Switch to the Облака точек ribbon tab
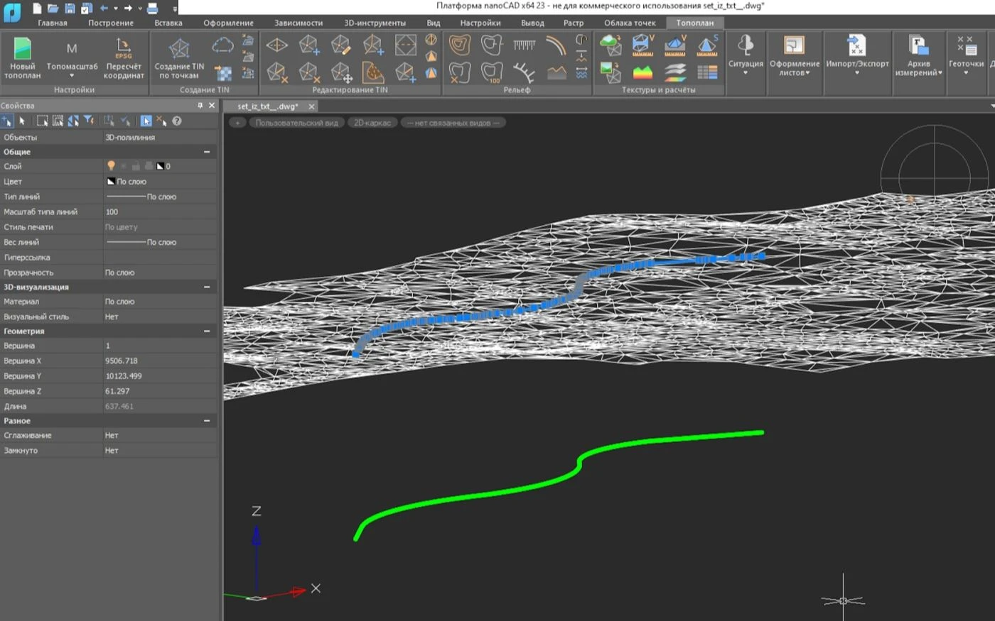The width and height of the screenshot is (995, 621). pyautogui.click(x=630, y=23)
